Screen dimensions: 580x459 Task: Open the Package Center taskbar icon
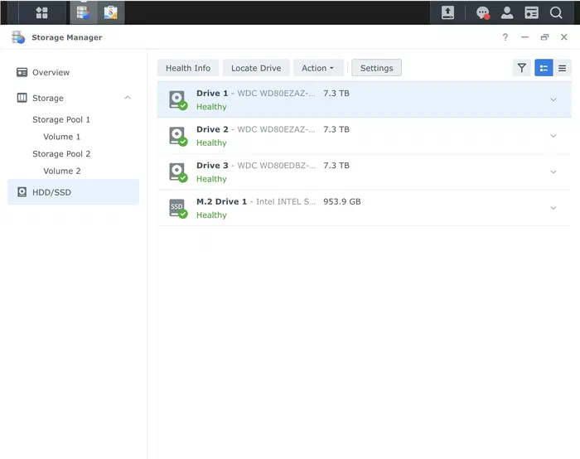[x=110, y=12]
